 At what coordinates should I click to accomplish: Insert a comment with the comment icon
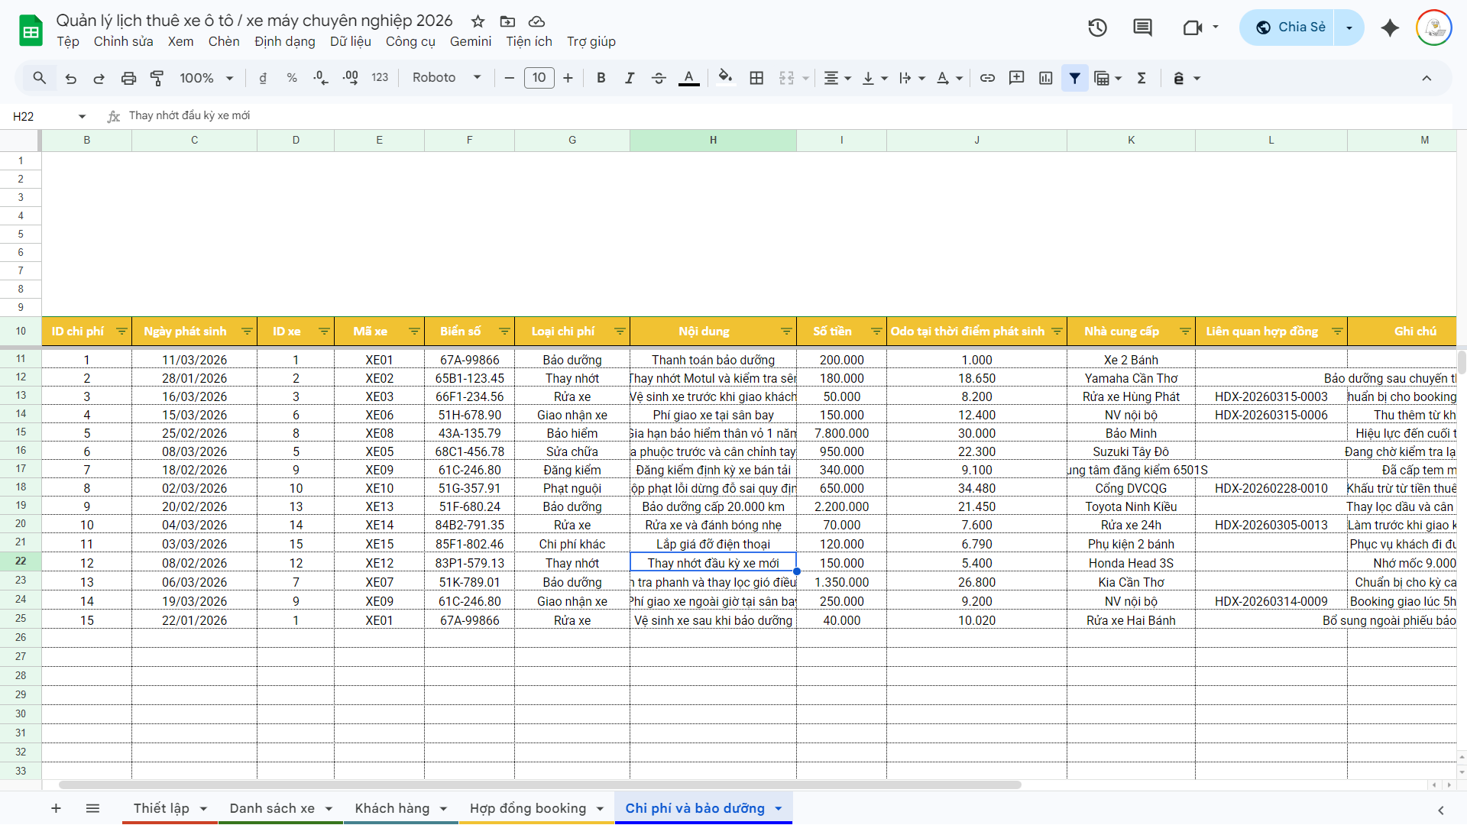pyautogui.click(x=1016, y=78)
